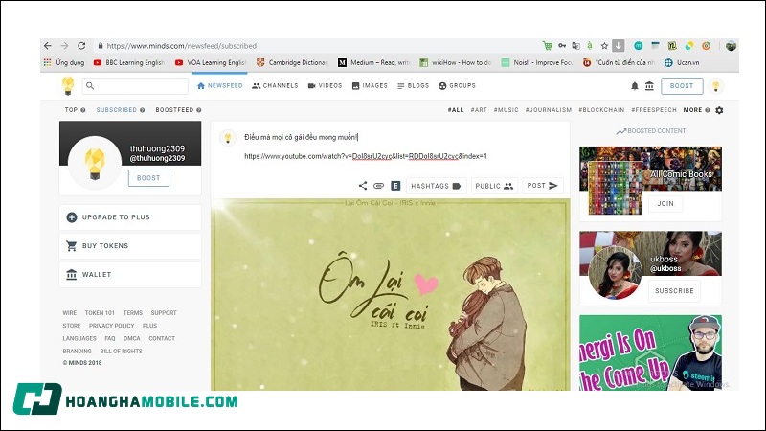Click the Minds lightbulb logo

pyautogui.click(x=67, y=86)
